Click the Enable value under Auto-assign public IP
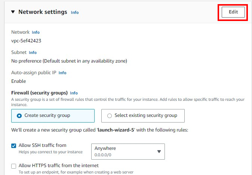This screenshot has width=252, height=175. tap(18, 81)
